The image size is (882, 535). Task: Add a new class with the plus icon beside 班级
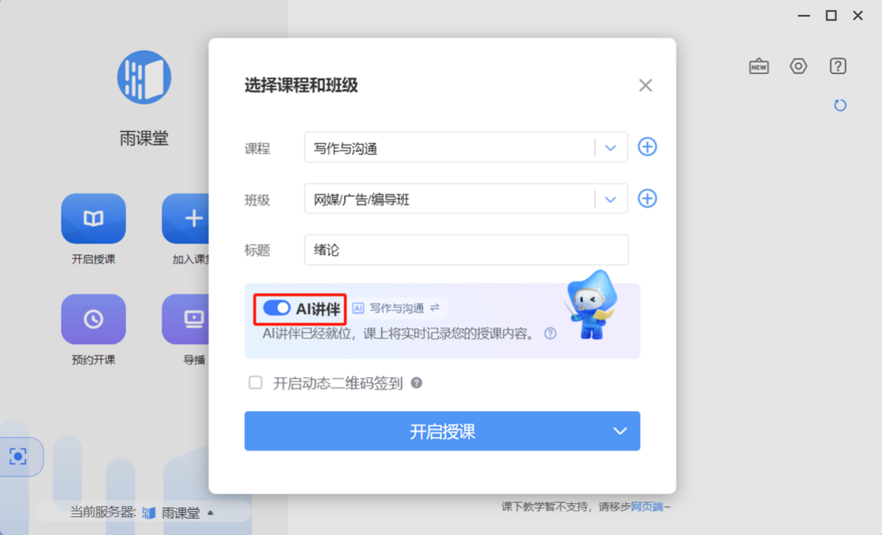pyautogui.click(x=647, y=198)
